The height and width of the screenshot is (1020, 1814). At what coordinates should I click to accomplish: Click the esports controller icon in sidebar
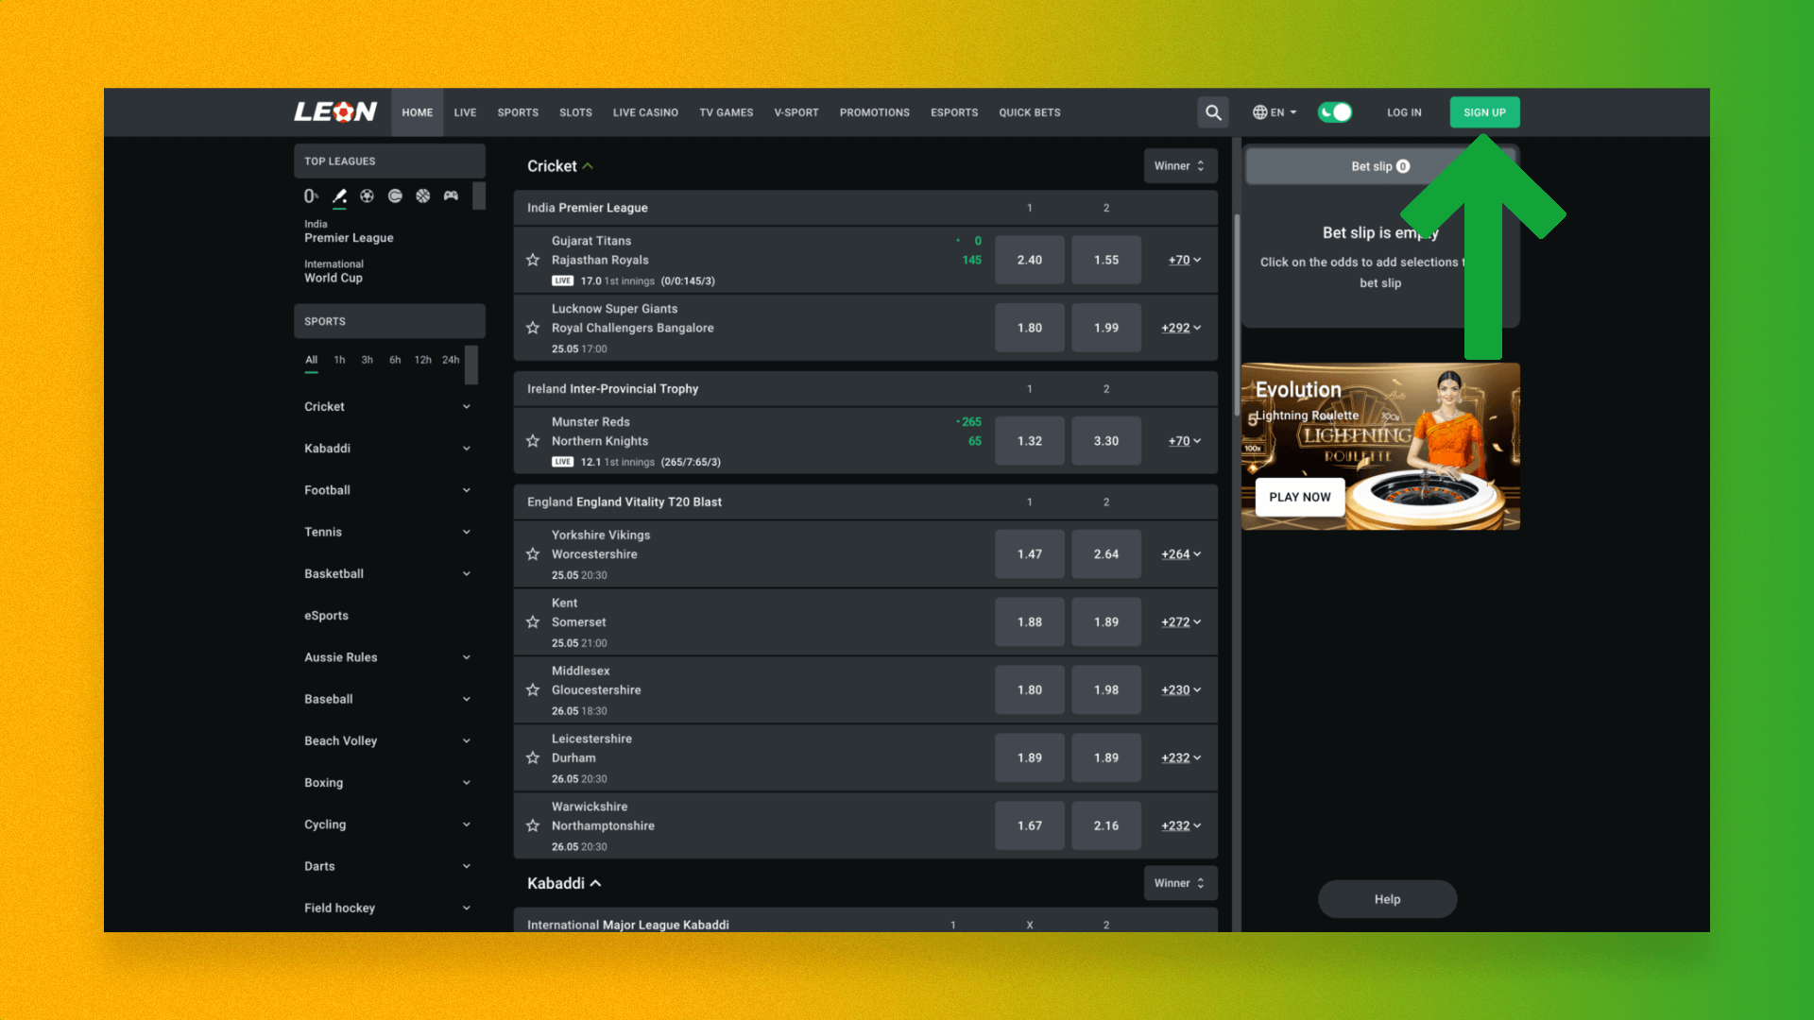pyautogui.click(x=451, y=195)
